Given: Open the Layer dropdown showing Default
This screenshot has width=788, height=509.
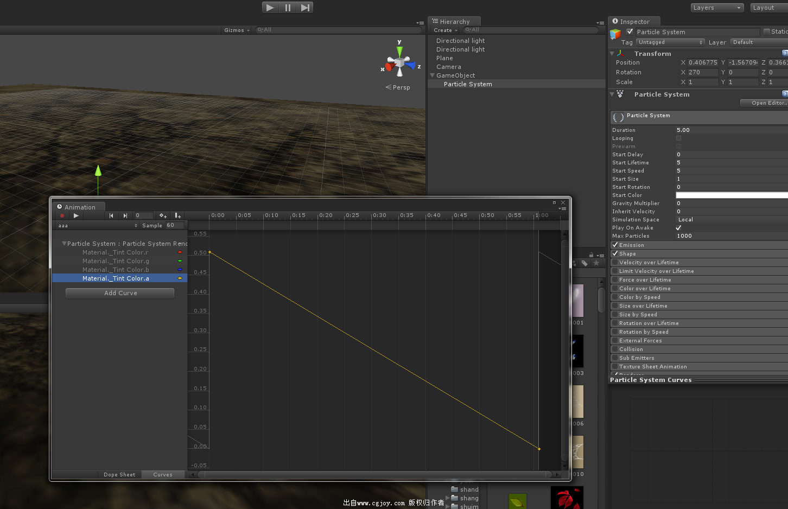Looking at the screenshot, I should [759, 42].
